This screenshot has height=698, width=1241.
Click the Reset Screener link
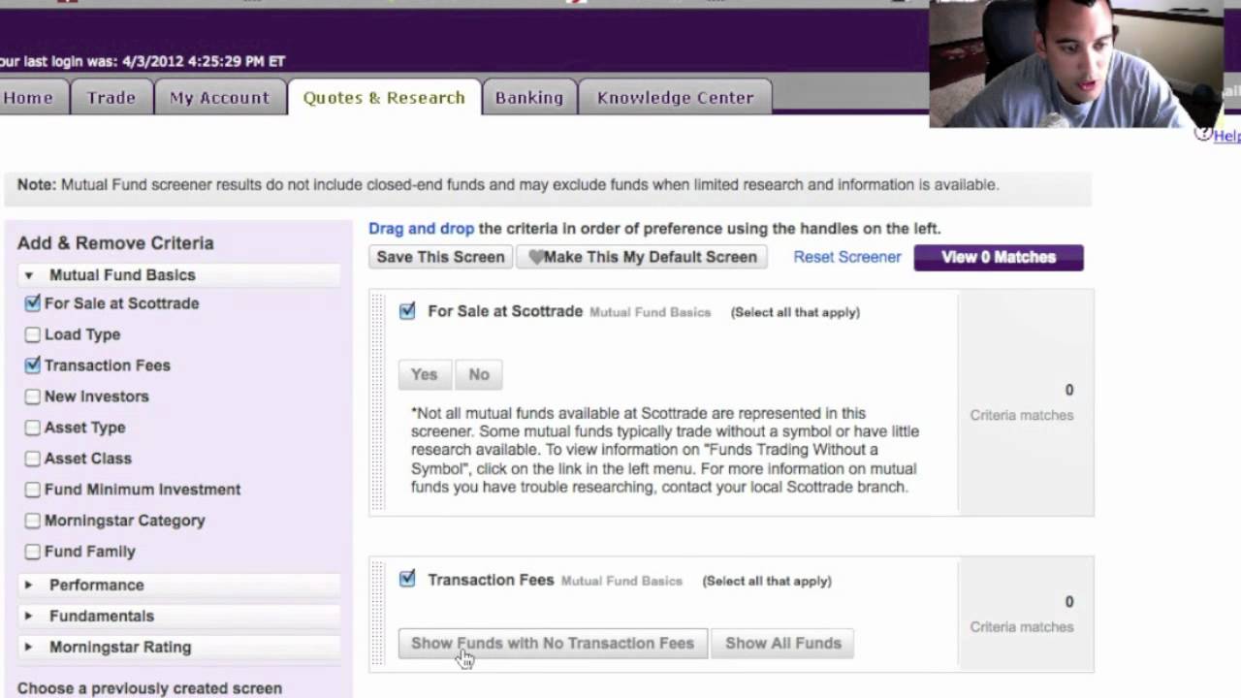(x=847, y=257)
